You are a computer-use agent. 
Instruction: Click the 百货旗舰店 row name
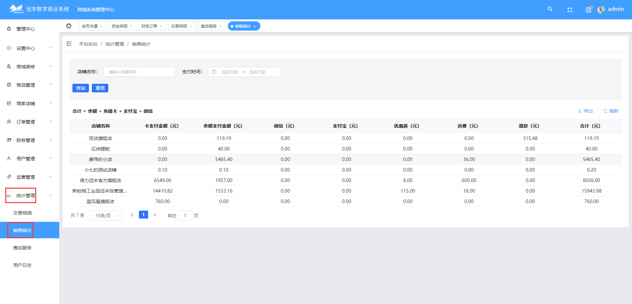pyautogui.click(x=100, y=138)
